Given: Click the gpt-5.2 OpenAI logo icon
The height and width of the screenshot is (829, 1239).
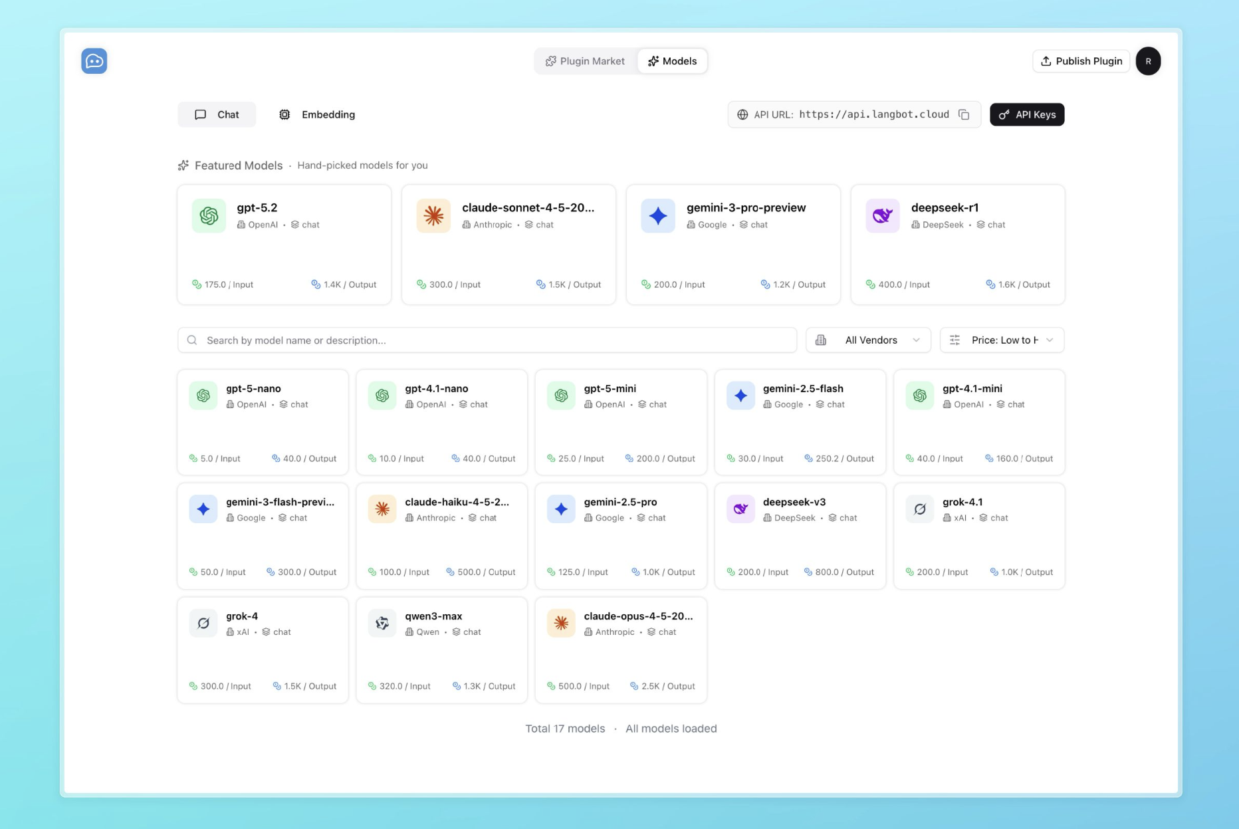Looking at the screenshot, I should (x=209, y=215).
